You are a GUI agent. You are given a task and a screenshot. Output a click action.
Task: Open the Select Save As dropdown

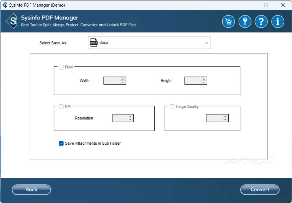coord(149,43)
